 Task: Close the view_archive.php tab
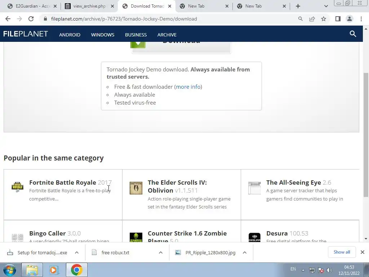[112, 6]
